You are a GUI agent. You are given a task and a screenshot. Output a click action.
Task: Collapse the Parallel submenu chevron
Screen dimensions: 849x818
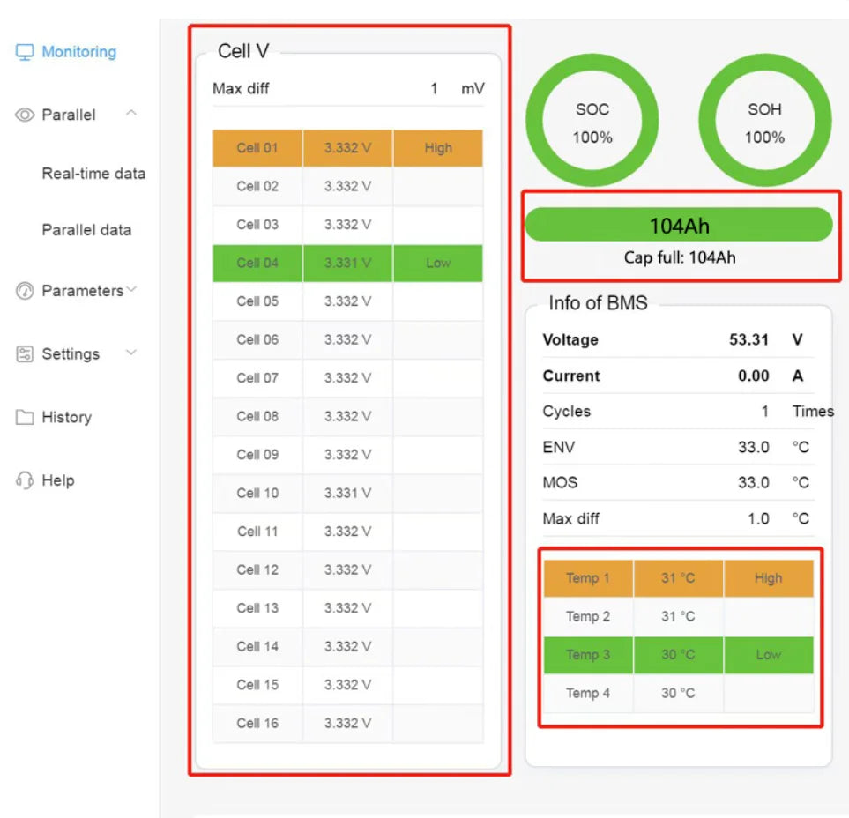[x=131, y=114]
